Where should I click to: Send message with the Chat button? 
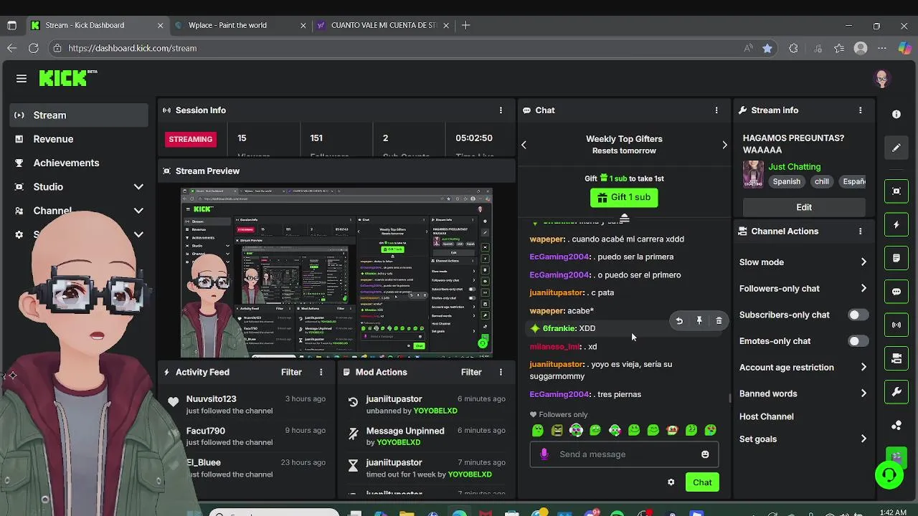click(x=702, y=482)
